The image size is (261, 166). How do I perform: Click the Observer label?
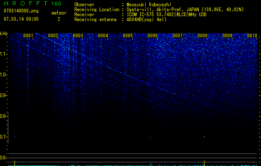[84, 5]
